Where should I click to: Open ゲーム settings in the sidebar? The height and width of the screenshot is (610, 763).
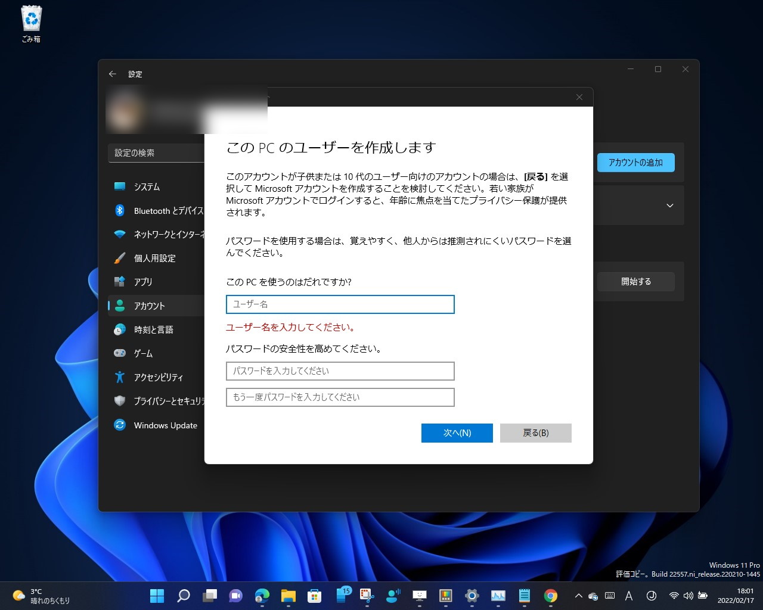(143, 353)
